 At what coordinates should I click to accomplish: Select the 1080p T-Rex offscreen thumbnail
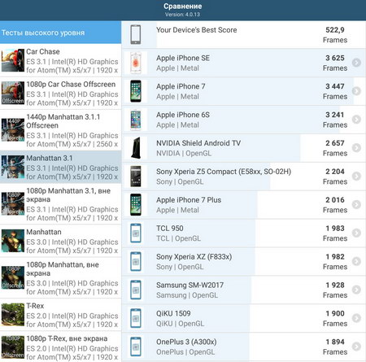point(13,347)
